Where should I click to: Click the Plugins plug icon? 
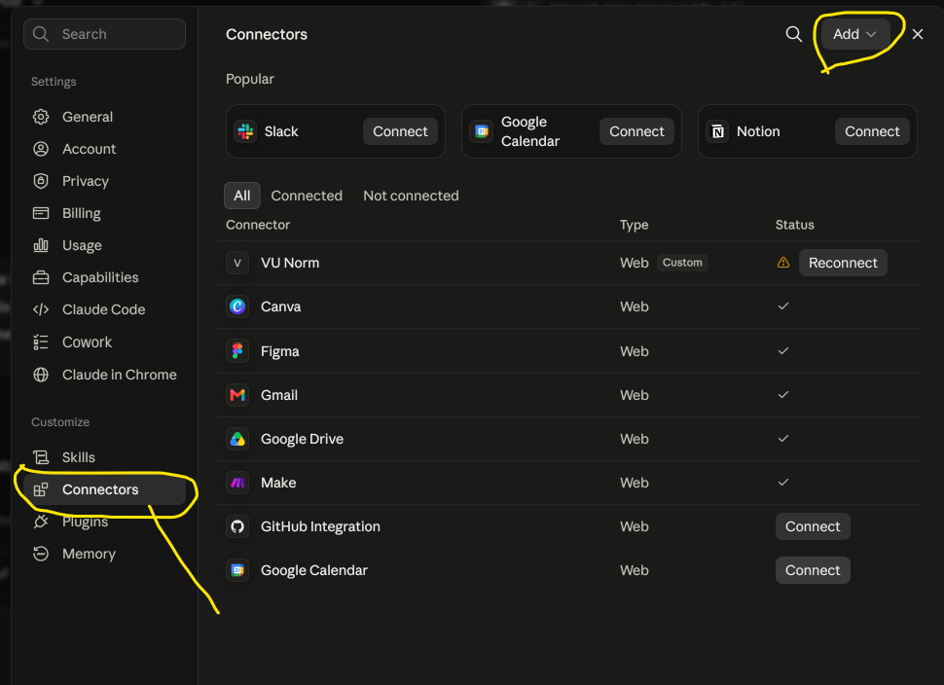[40, 522]
